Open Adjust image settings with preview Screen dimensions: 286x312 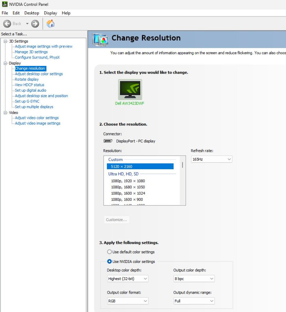pos(44,46)
